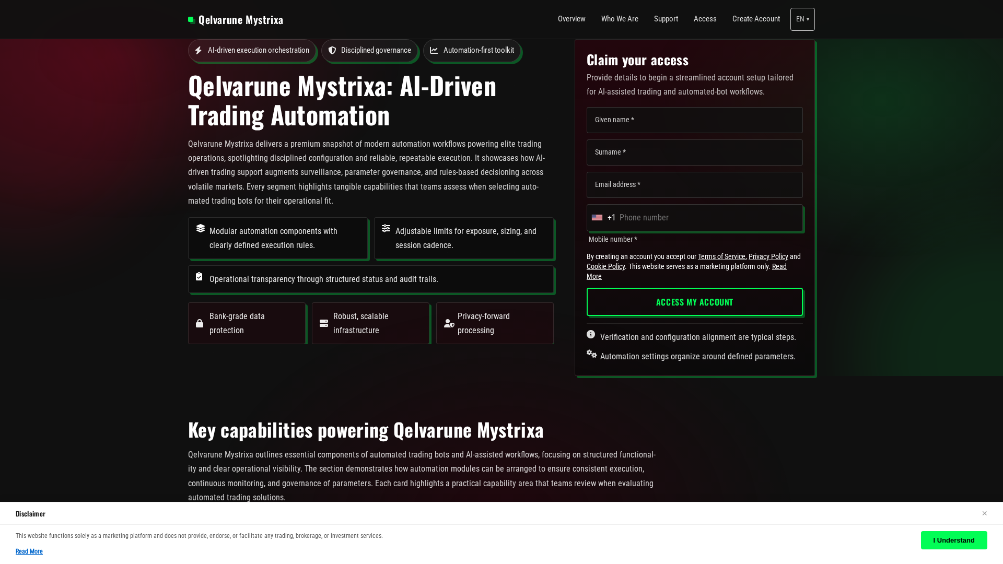Click the shield icon beside Disciplined governance
Screen dimensions: 1003x564
(x=332, y=51)
